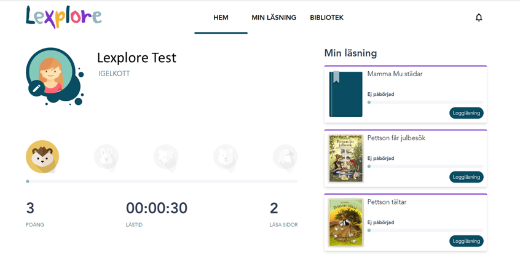This screenshot has height=271, width=520.
Task: Click the Mamma Mu städar book cover
Action: coord(345,94)
